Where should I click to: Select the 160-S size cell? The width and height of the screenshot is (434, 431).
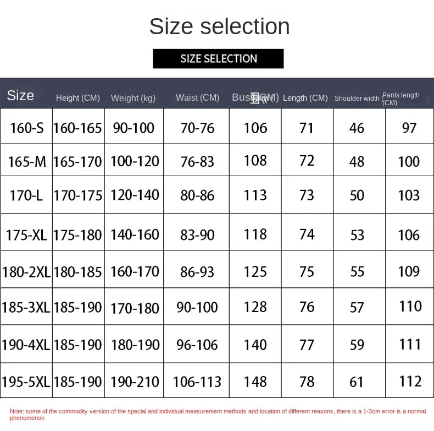(x=26, y=128)
